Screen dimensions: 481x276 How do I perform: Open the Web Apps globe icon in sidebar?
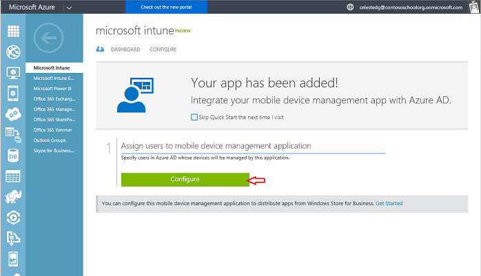click(12, 52)
